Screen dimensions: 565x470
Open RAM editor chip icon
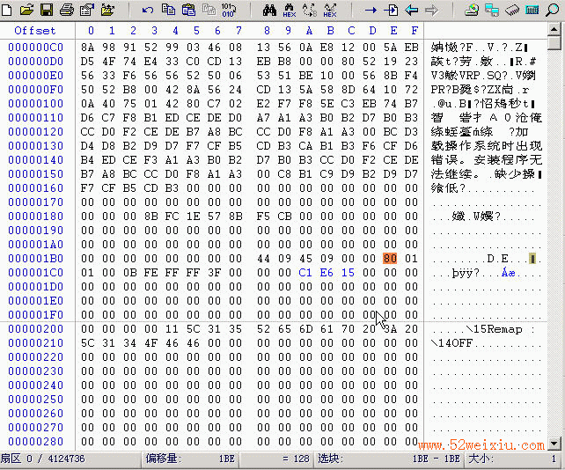(512, 10)
